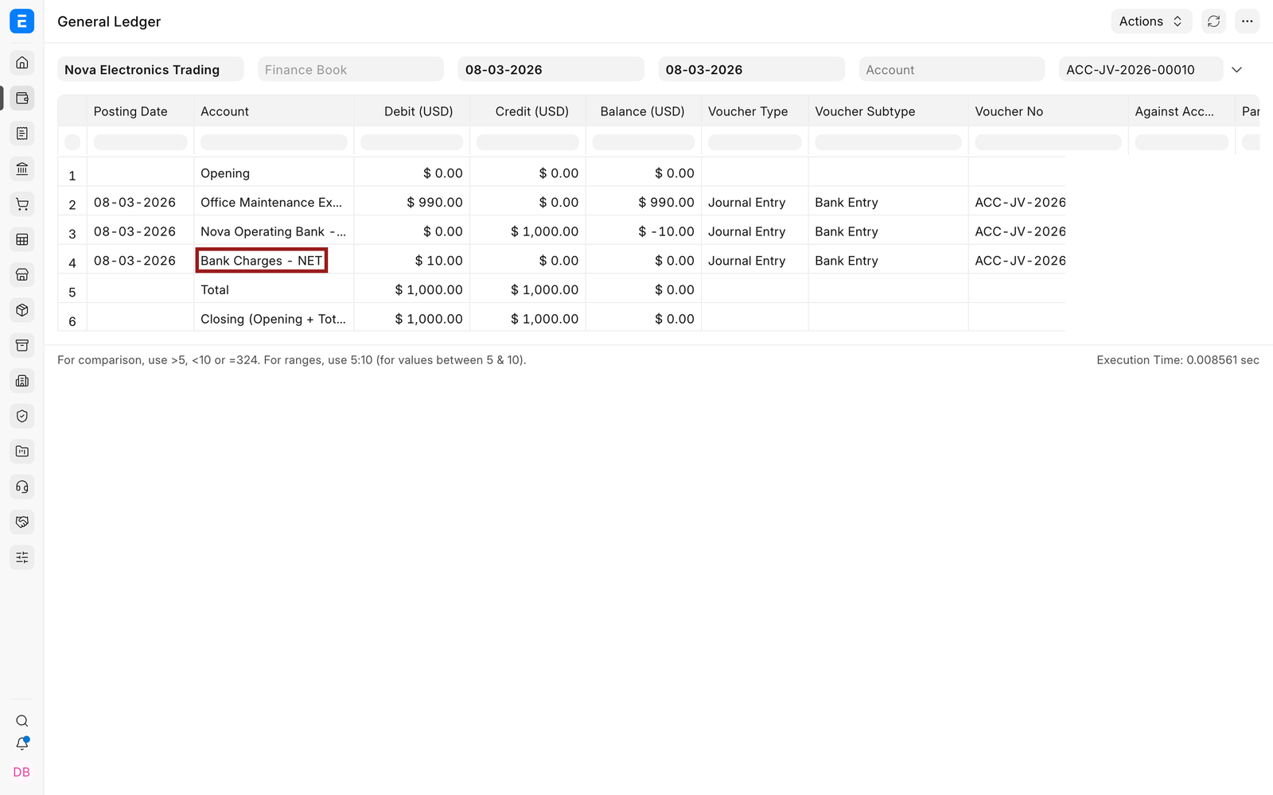This screenshot has height=795, width=1273.
Task: Select the Nova Operating Bank account cell
Action: pyautogui.click(x=274, y=231)
